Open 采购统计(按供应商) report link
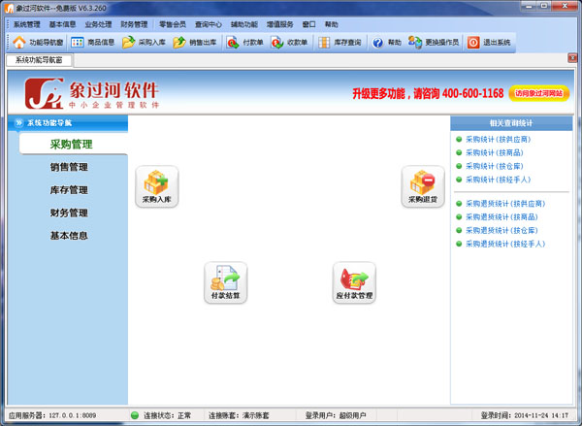The image size is (582, 426). click(499, 140)
